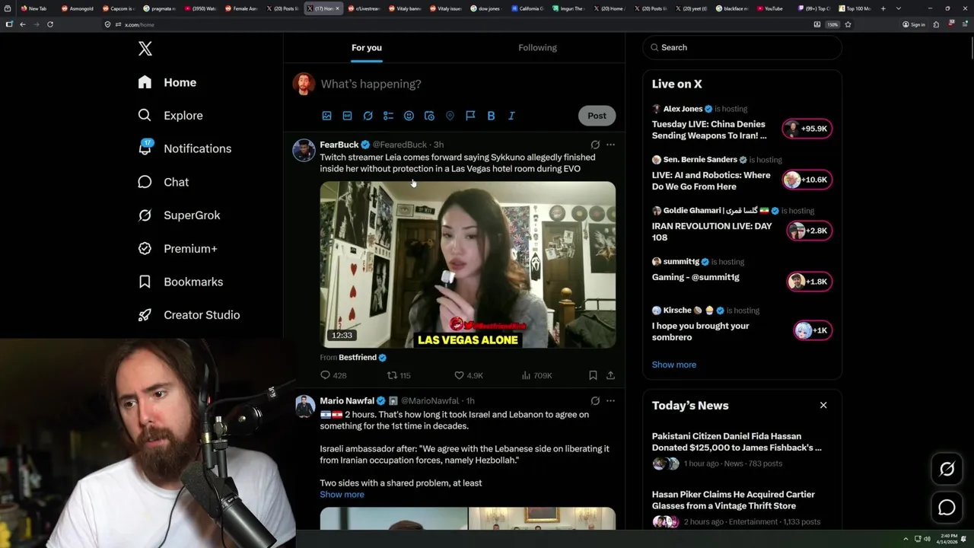Viewport: 974px width, 548px height.
Task: Open more options on FearBuck's post
Action: 610,145
